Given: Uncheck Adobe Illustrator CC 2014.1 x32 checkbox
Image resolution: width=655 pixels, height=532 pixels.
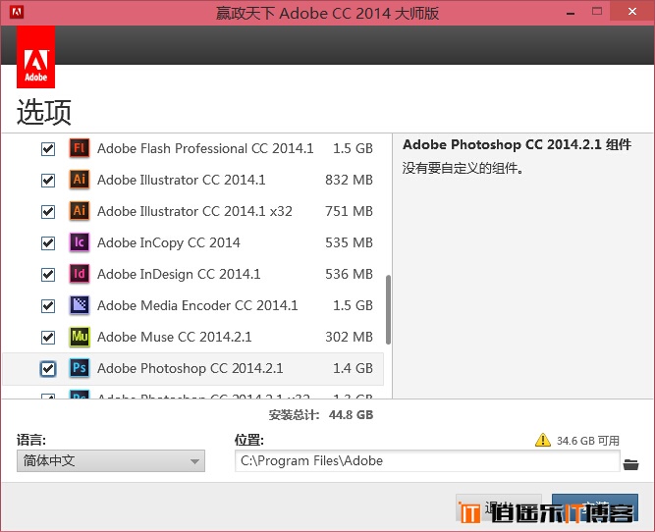Looking at the screenshot, I should [48, 212].
